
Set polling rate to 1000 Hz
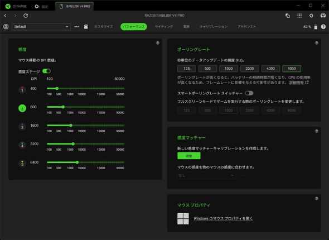pyautogui.click(x=229, y=69)
